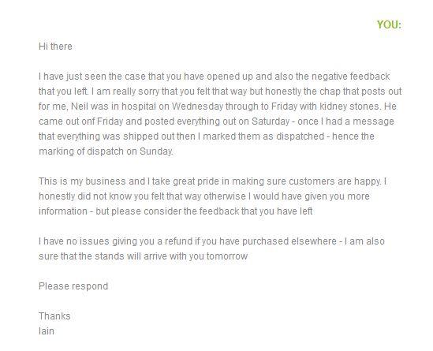Click the 'Please respond' line
This screenshot has height=351, width=433.
coord(73,286)
